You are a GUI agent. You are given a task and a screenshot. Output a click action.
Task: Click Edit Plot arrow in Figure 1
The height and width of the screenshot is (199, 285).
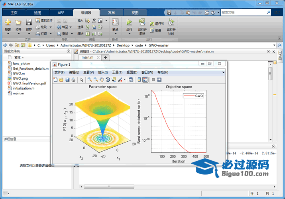point(82,80)
